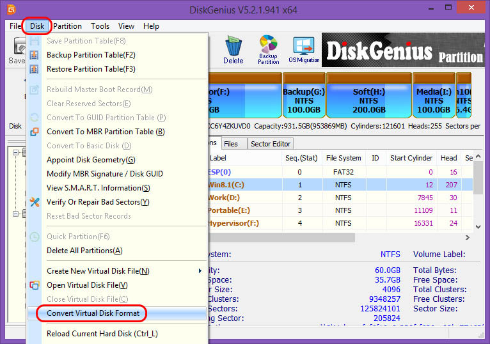Image resolution: width=490 pixels, height=344 pixels.
Task: Click the Start Cylinder column header
Action: tap(411, 158)
